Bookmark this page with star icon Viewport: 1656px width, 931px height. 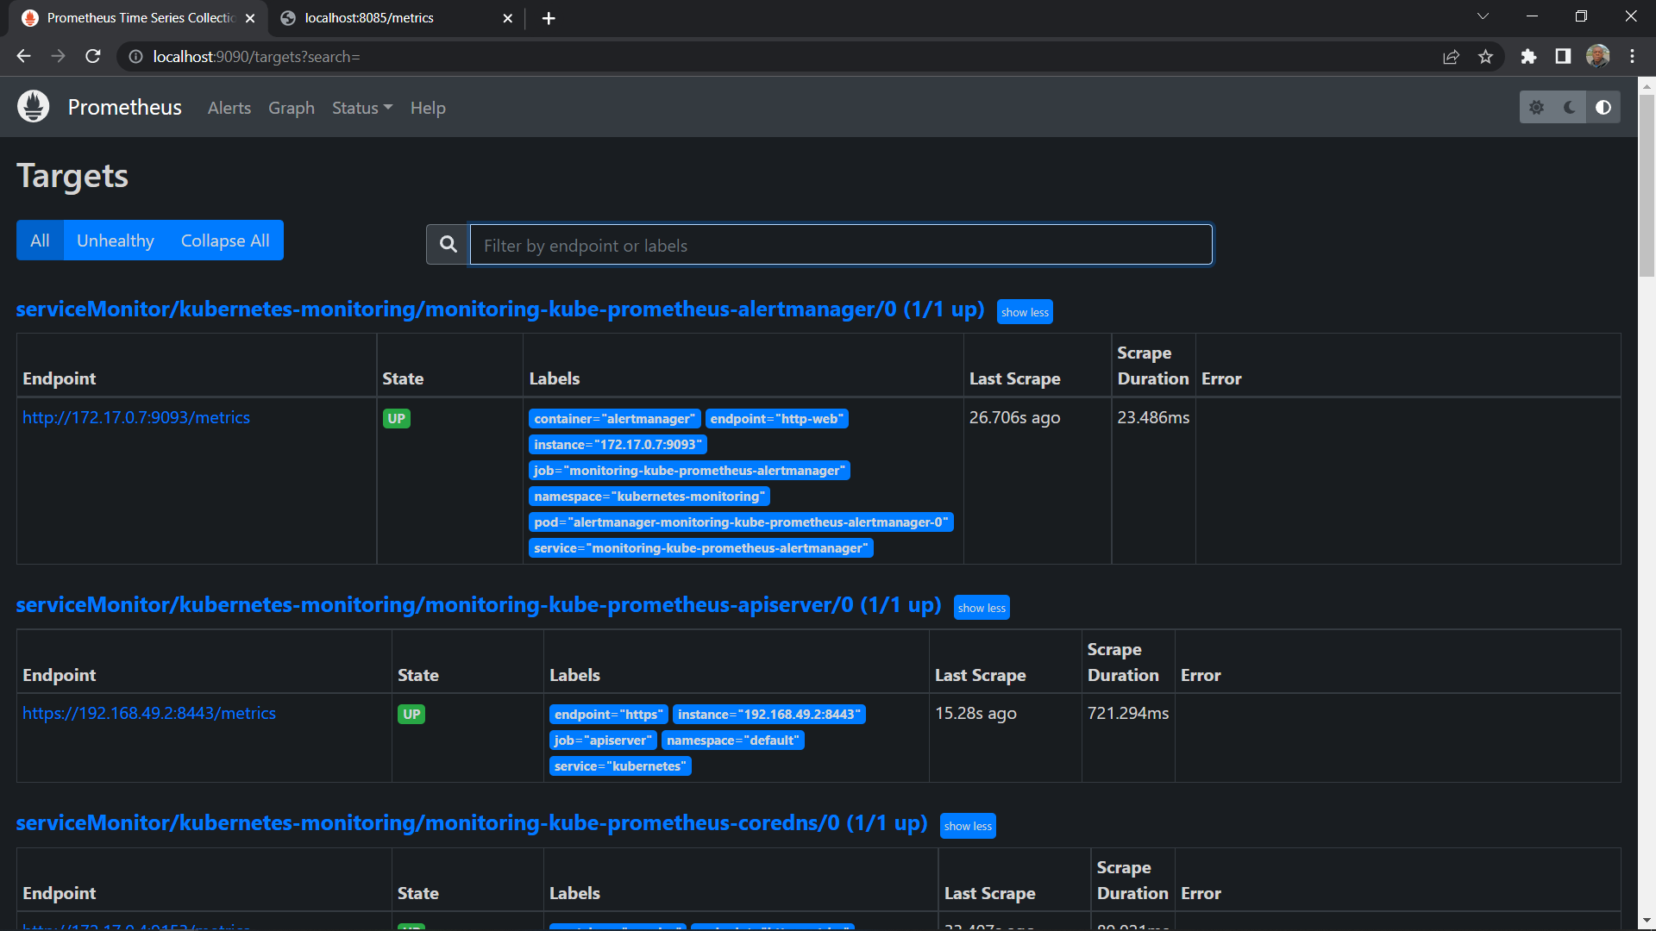click(x=1485, y=57)
